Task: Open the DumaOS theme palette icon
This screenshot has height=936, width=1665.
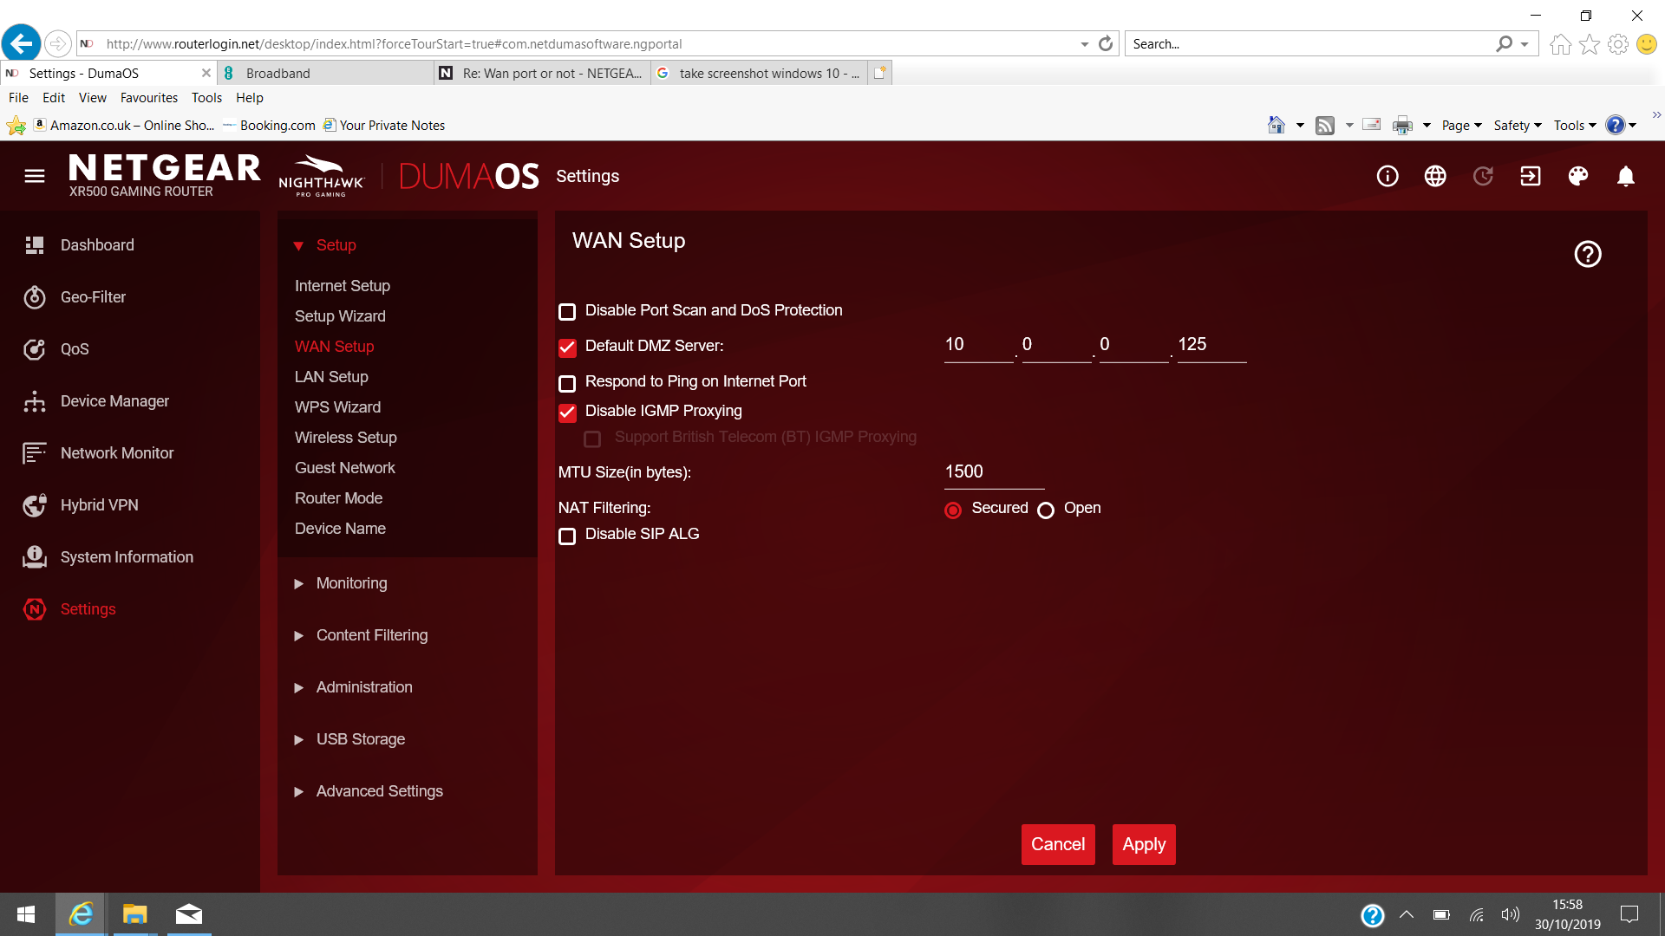Action: (1577, 176)
